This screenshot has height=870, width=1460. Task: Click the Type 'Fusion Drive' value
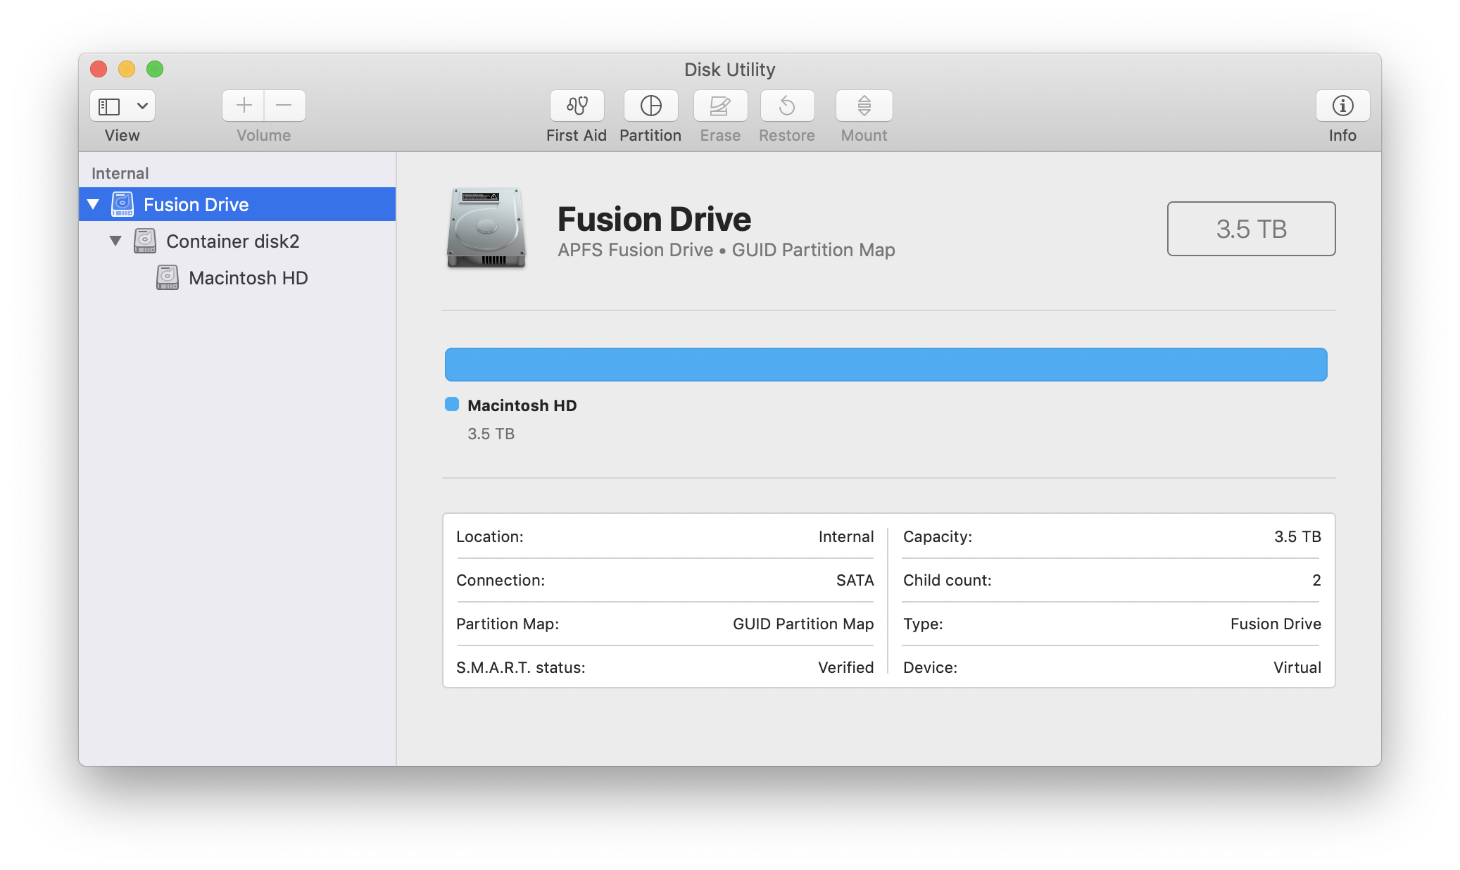click(x=1276, y=624)
